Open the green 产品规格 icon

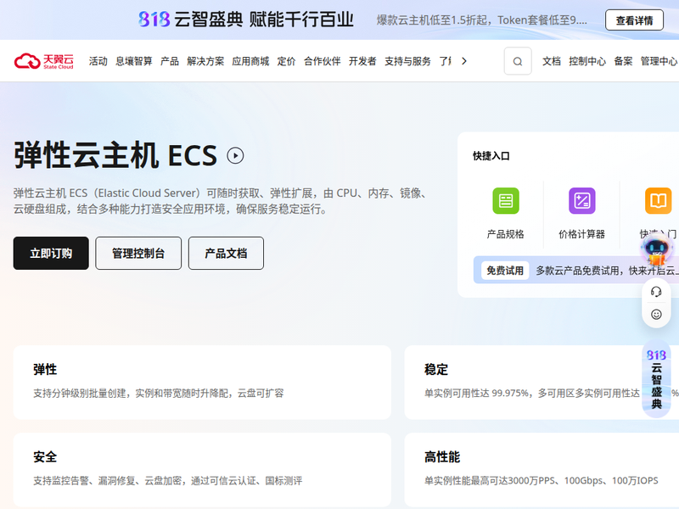pos(505,201)
